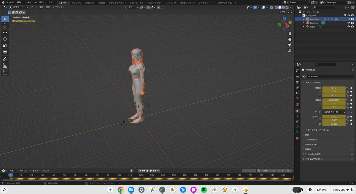Open the オプション dropdown in viewport
356x194 pixels.
tap(285, 12)
